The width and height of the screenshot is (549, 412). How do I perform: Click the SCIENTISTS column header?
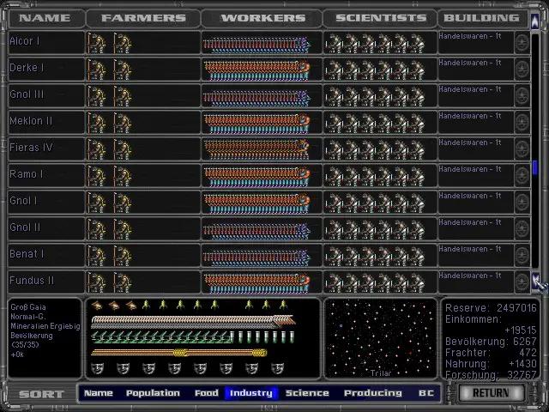click(381, 18)
